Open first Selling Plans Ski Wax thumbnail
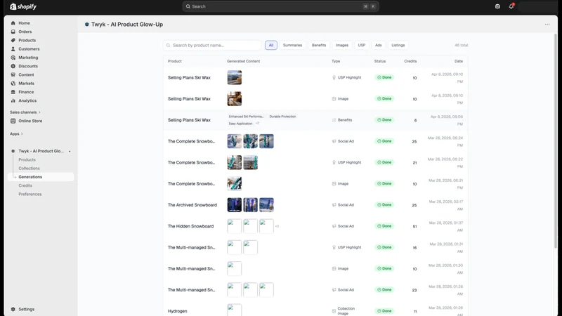This screenshot has width=562, height=316. (x=235, y=77)
